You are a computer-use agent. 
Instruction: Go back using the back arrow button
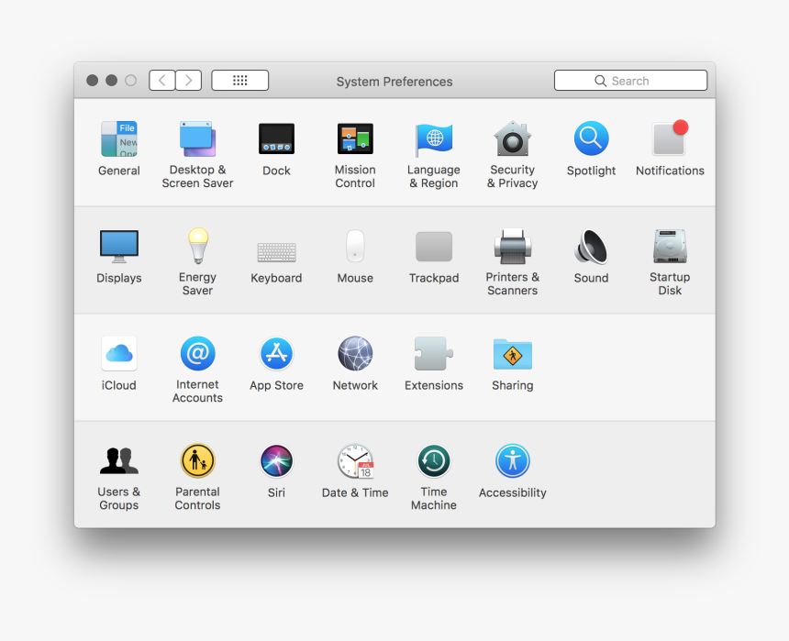pyautogui.click(x=161, y=80)
